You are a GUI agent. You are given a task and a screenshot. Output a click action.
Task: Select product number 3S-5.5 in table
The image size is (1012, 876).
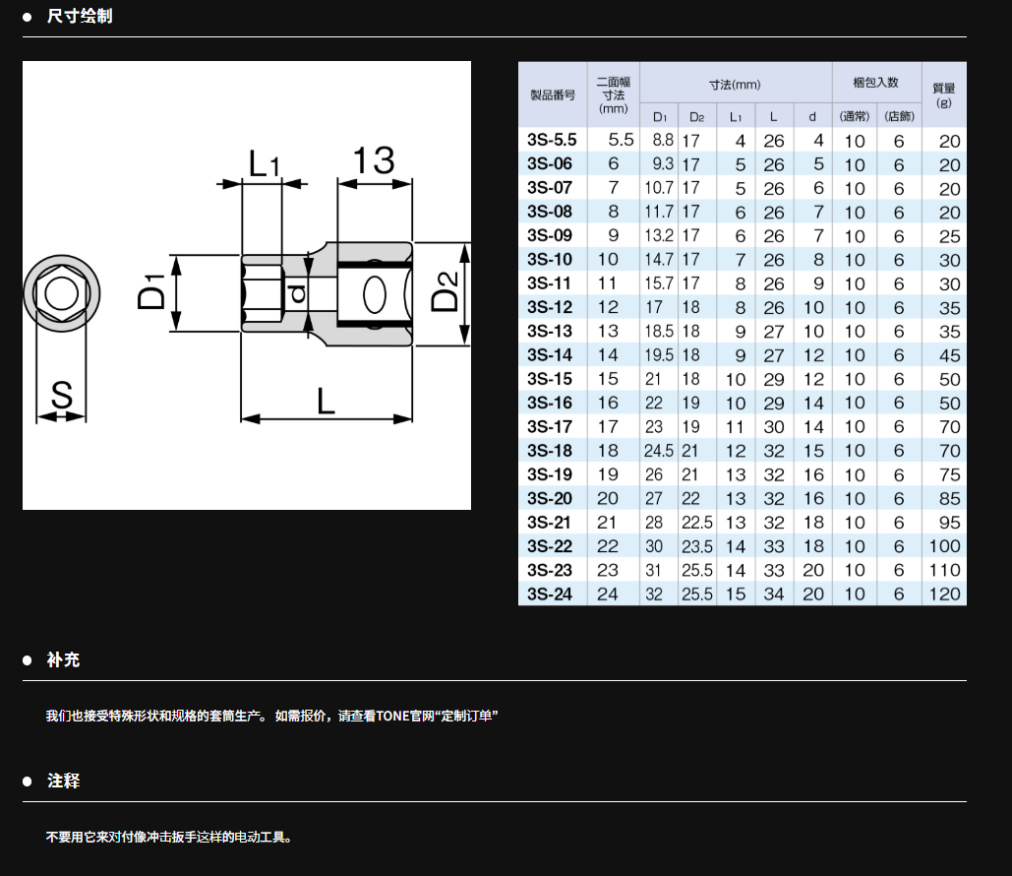(x=551, y=141)
